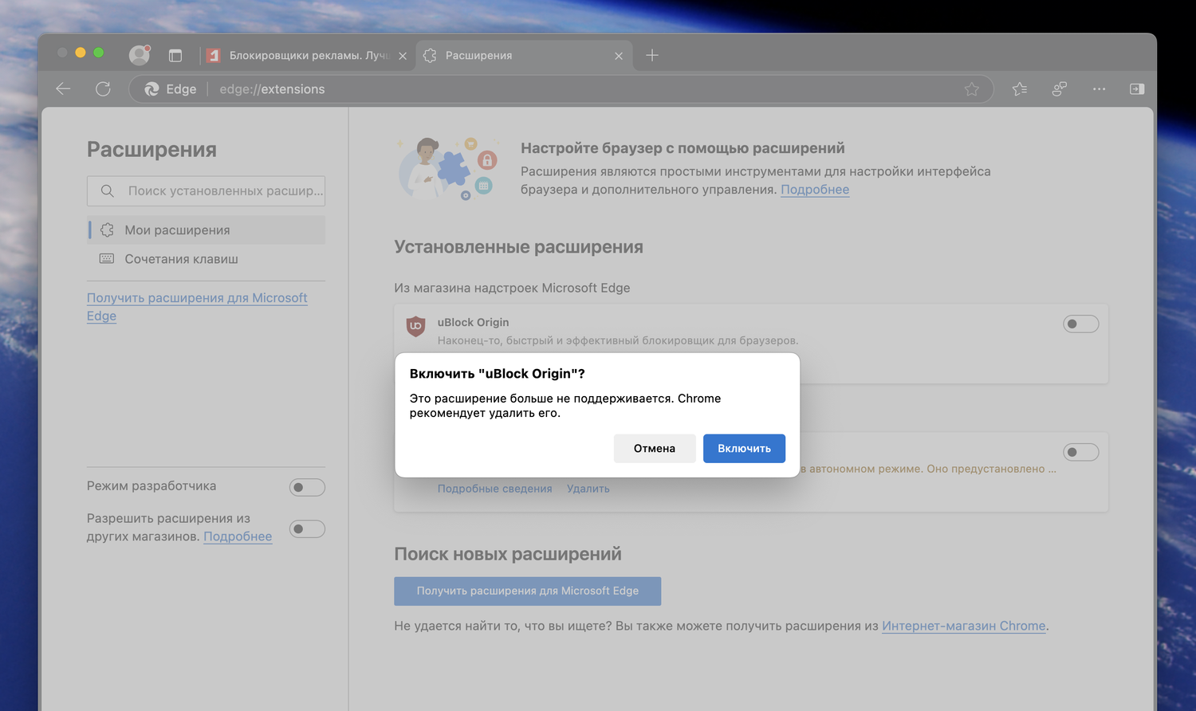Close the Блокировщики рекламы tab

pyautogui.click(x=403, y=56)
